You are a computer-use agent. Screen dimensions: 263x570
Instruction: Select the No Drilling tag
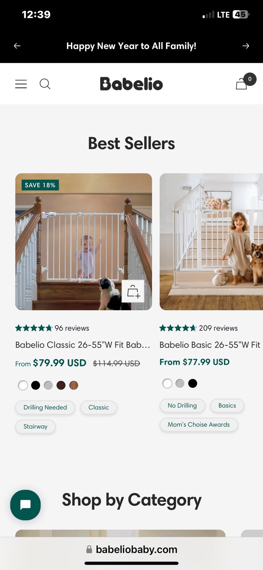click(x=182, y=406)
